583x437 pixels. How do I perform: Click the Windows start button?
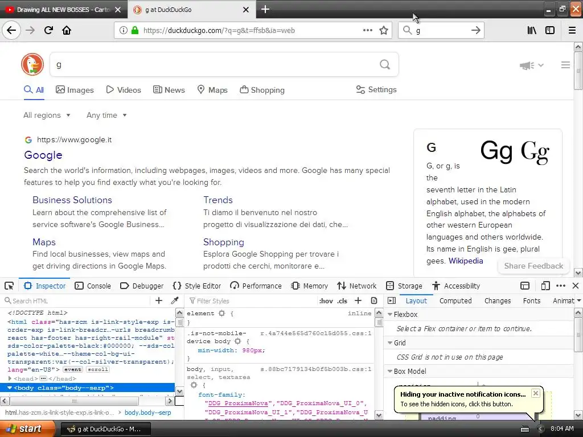coord(27,428)
